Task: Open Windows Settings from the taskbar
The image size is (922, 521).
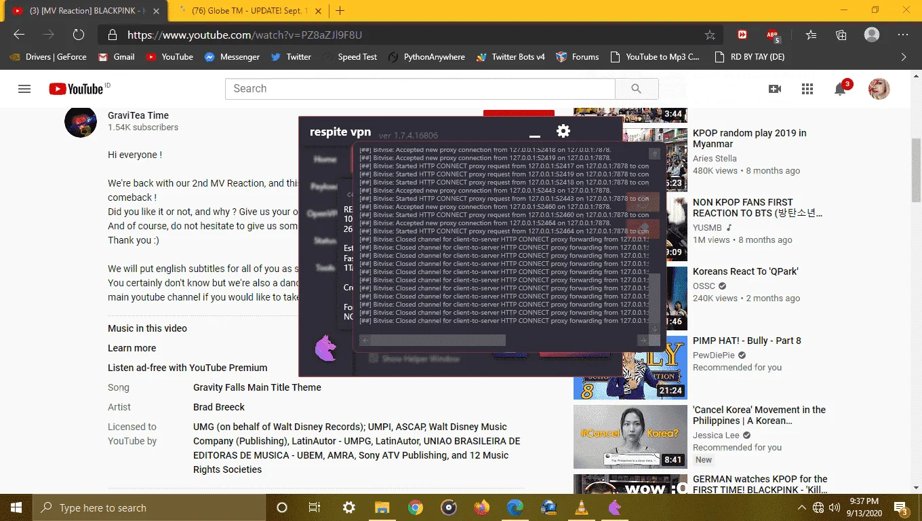Action: 349,507
